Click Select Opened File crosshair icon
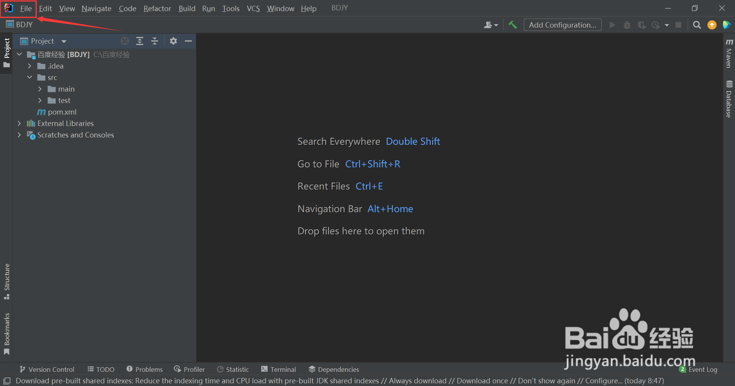735x386 pixels. coord(125,41)
